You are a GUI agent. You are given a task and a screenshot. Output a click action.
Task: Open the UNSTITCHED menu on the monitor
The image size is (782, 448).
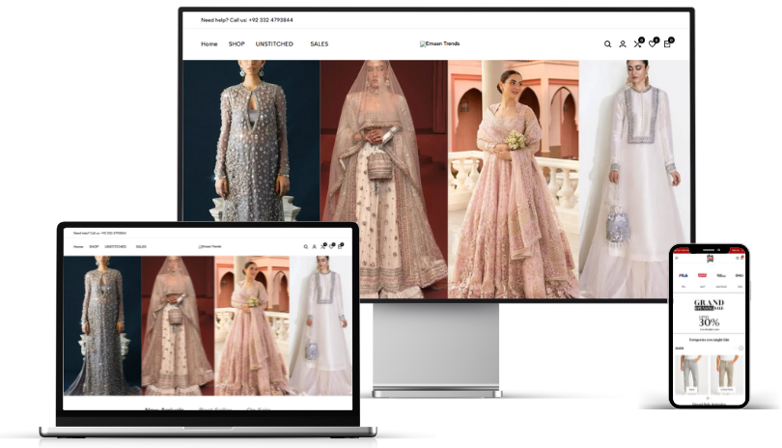coord(274,43)
